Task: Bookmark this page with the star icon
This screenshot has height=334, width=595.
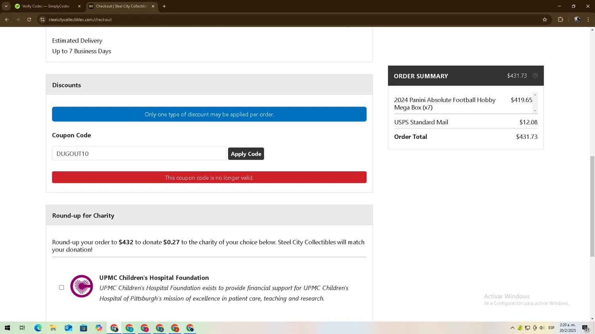Action: 545,19
